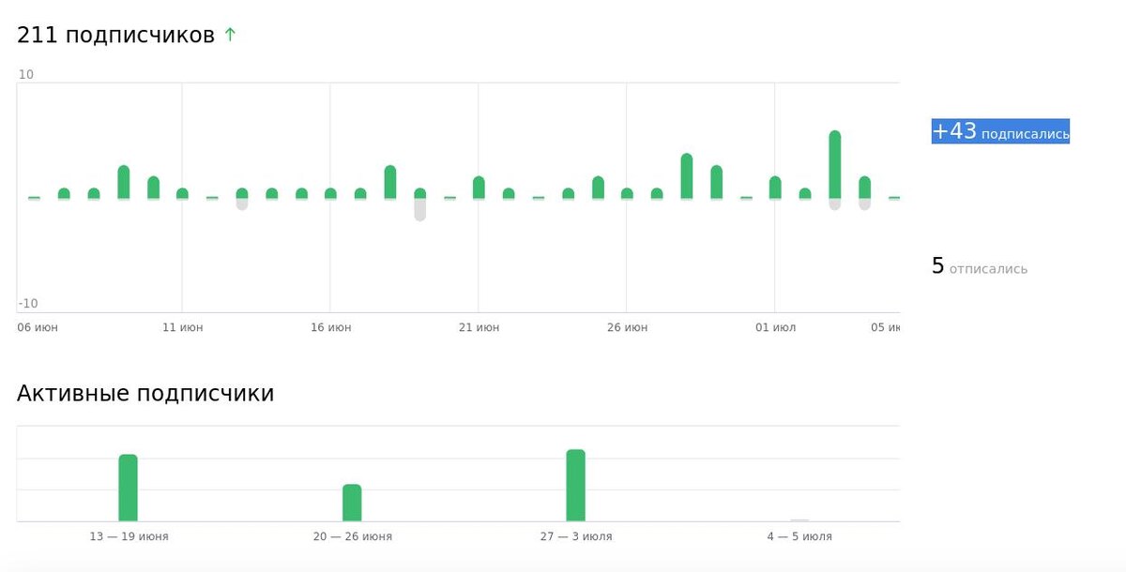Image resolution: width=1126 pixels, height=572 pixels.
Task: Click the 16 июн axis label
Action: (330, 327)
